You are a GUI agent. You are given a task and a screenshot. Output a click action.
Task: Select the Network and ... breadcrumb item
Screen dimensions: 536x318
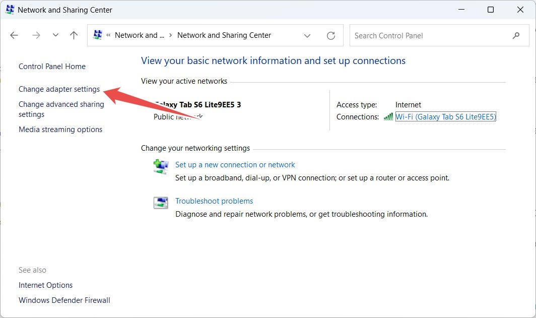(140, 35)
